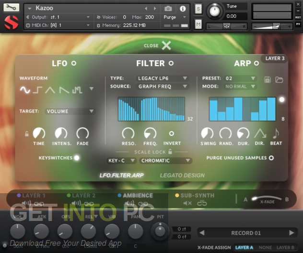This screenshot has width=303, height=253.
Task: Click the LFO time lock icon
Action: 27,133
